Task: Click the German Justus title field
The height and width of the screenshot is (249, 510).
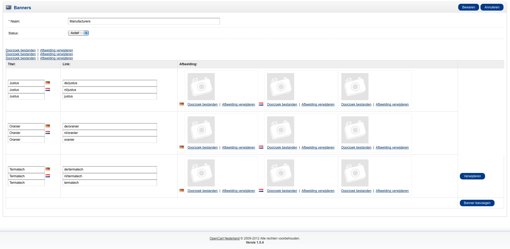Action: (x=26, y=83)
